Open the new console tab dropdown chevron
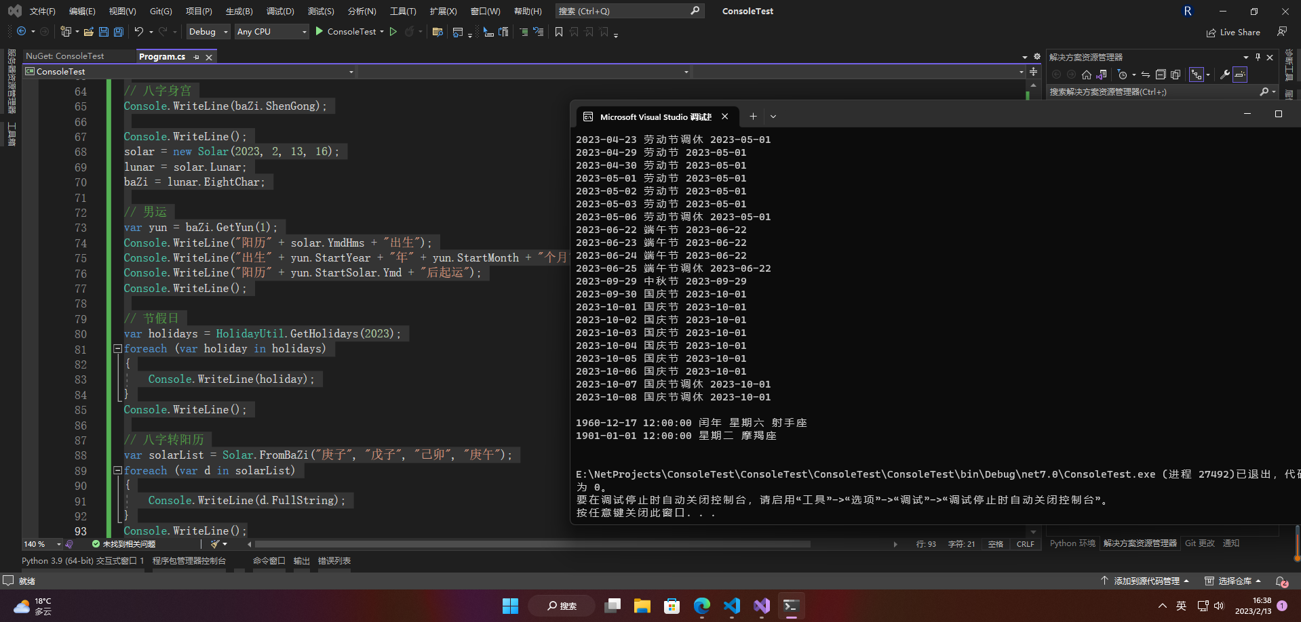This screenshot has width=1301, height=622. (x=773, y=117)
